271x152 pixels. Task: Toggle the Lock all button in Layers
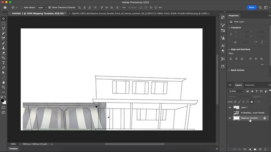252,102
